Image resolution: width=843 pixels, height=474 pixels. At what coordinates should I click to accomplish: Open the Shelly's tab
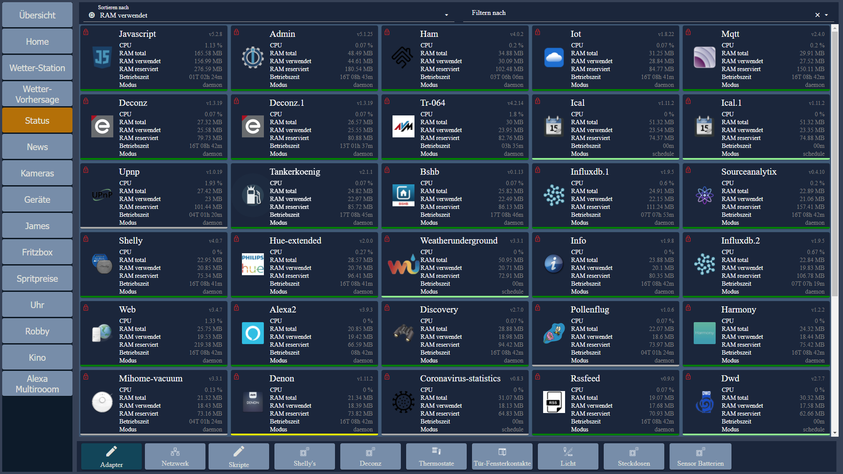pyautogui.click(x=305, y=456)
